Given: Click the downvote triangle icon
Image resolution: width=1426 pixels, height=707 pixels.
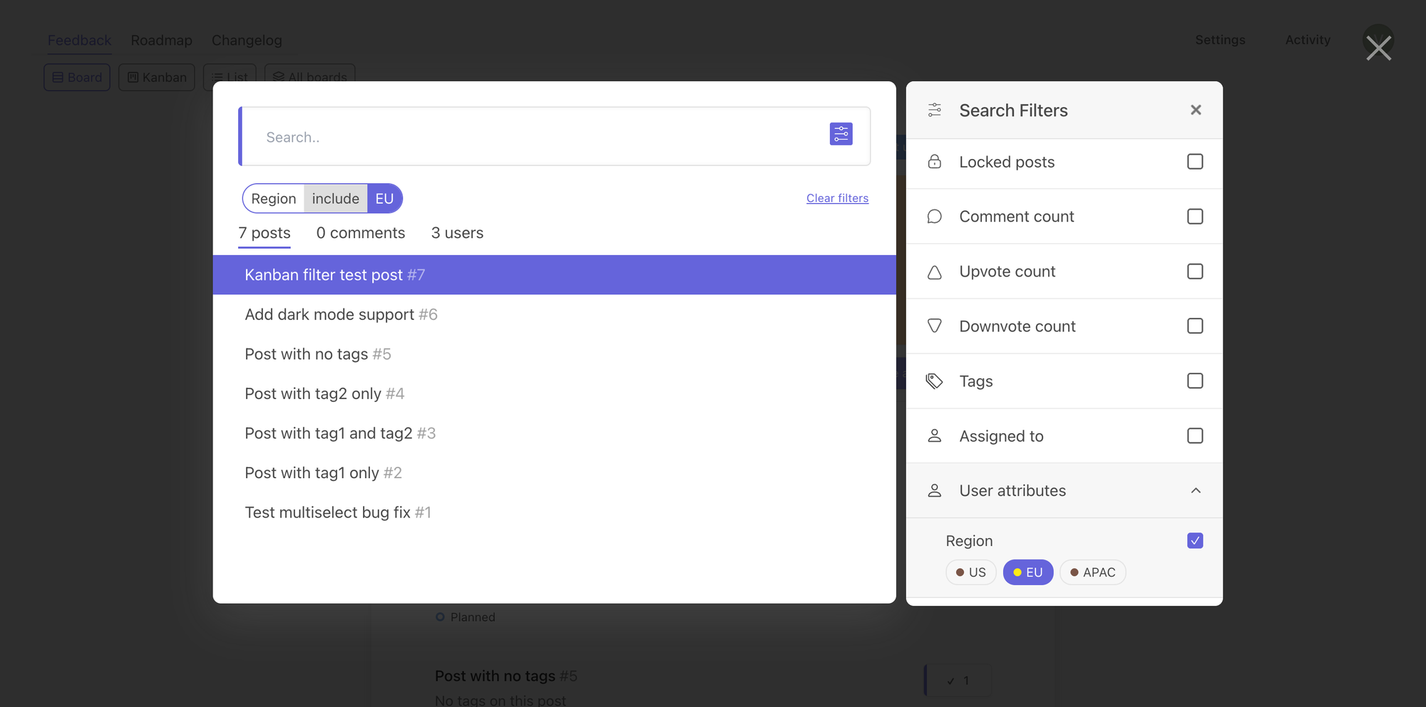Looking at the screenshot, I should [x=934, y=326].
